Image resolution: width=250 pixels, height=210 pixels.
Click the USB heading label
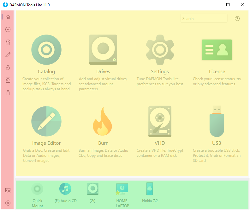[x=217, y=143]
